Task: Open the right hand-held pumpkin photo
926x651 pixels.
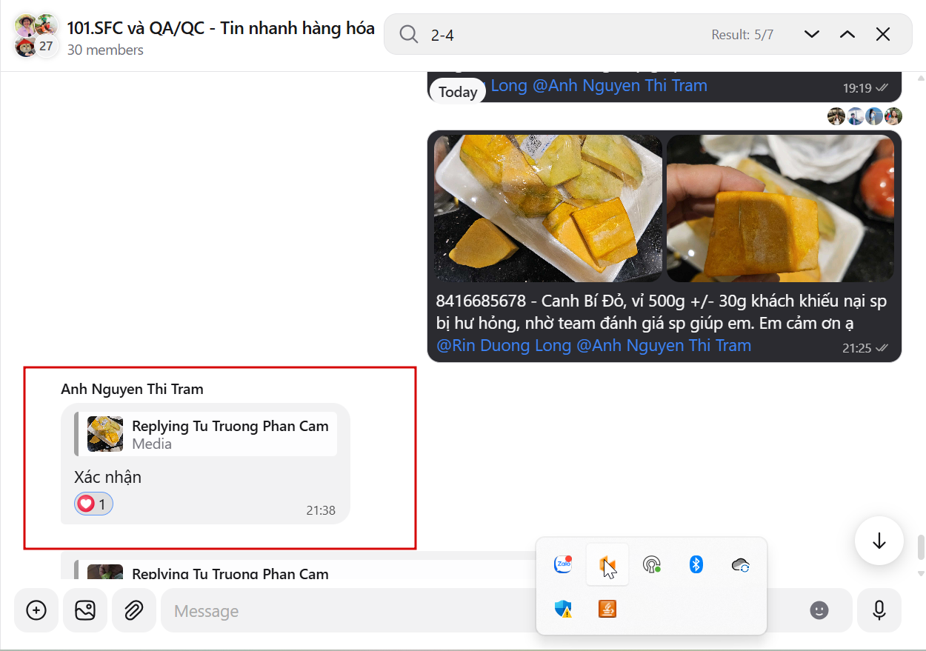Action: [x=780, y=208]
